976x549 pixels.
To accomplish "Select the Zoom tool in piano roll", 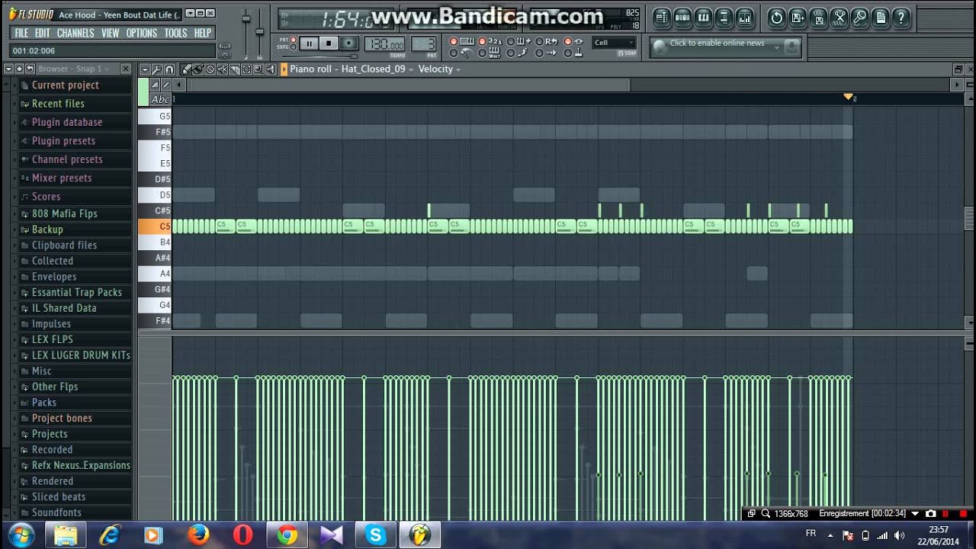I will click(x=258, y=69).
